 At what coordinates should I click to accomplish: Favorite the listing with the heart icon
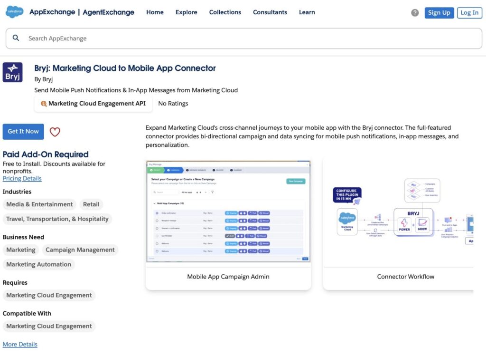point(55,132)
